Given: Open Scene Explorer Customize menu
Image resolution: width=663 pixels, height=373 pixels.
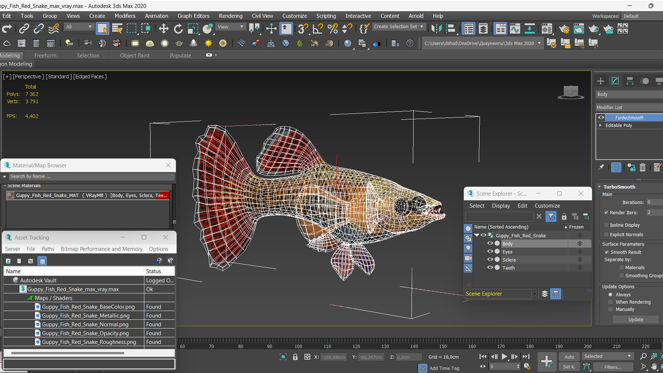Looking at the screenshot, I should coord(547,206).
